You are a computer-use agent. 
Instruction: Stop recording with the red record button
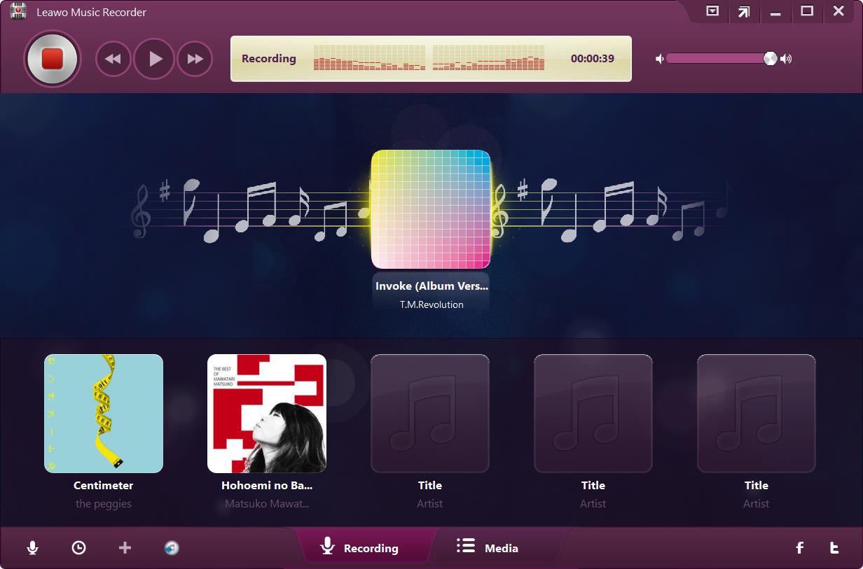[53, 59]
